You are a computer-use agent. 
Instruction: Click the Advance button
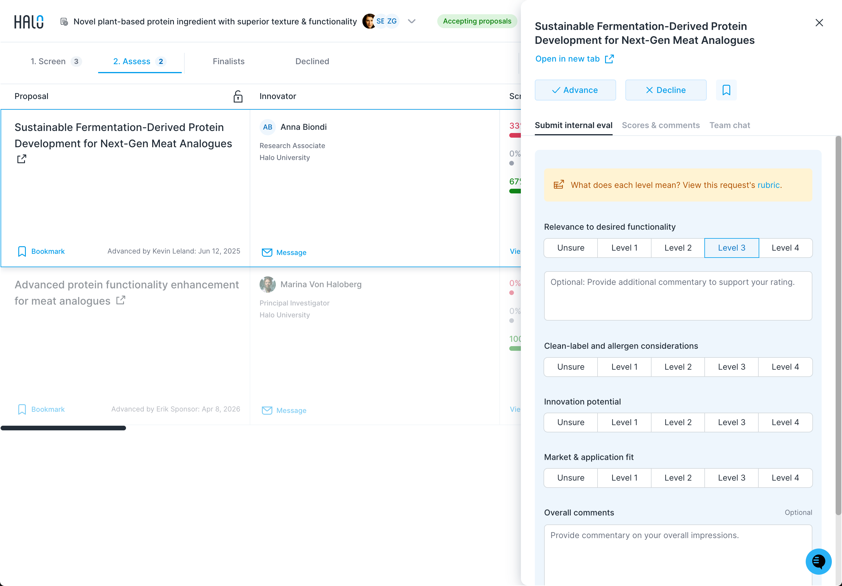pos(575,90)
